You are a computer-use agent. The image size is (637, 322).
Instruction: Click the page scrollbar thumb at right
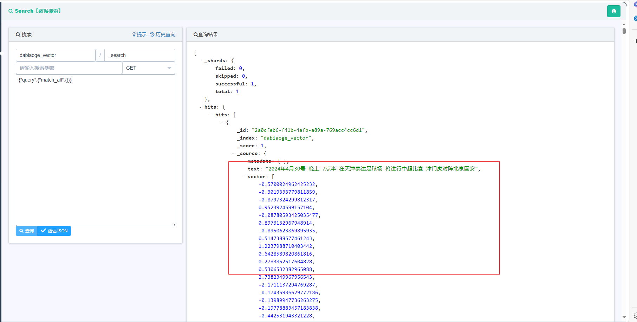624,31
